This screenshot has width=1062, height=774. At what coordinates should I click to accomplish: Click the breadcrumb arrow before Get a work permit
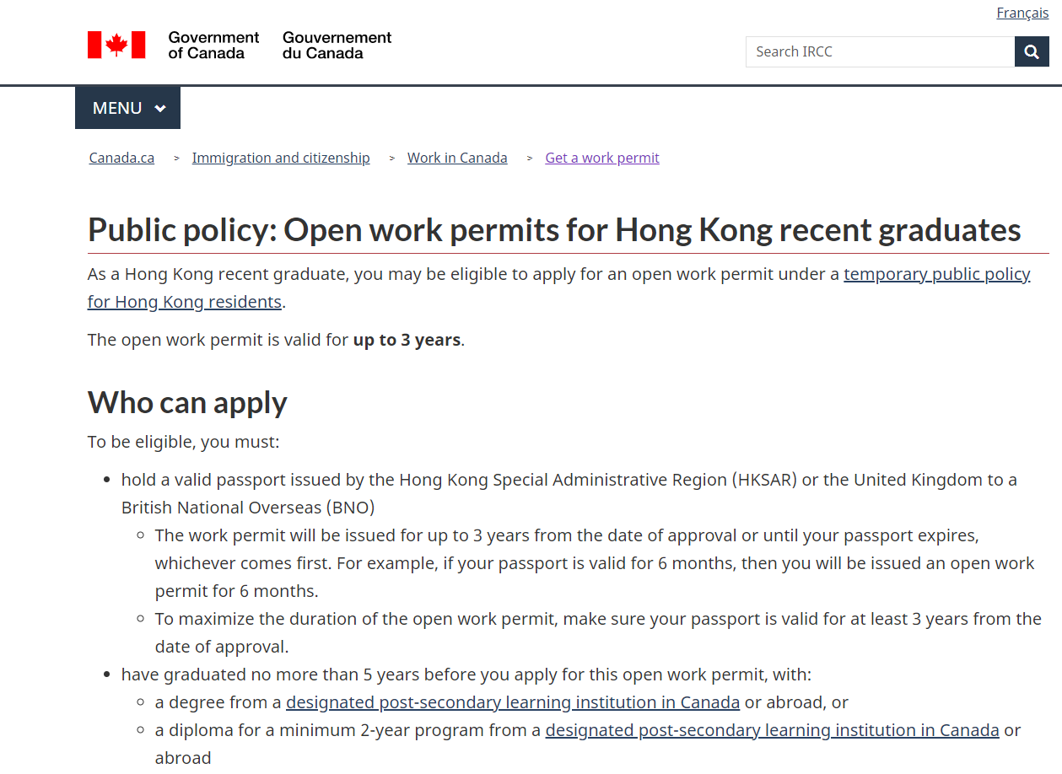click(530, 158)
